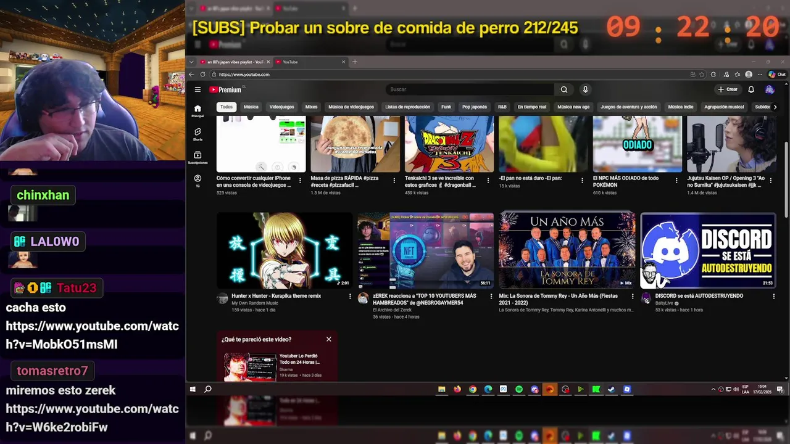Open the YouTube account avatar menu
Screen dimensions: 790x444
click(769, 89)
